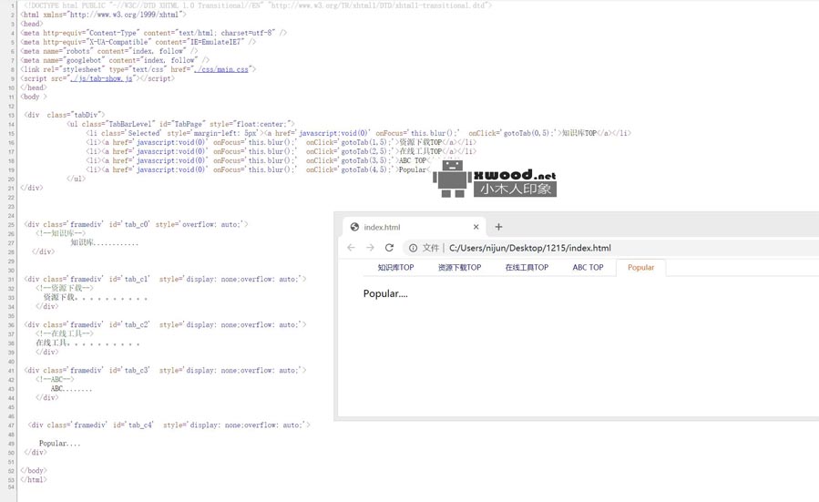The height and width of the screenshot is (502, 819).
Task: Click the div class tabDiv code line
Action: (x=65, y=115)
